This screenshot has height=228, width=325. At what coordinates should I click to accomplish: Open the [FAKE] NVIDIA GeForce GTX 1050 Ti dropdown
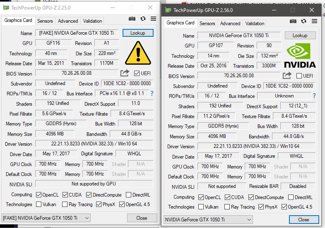pyautogui.click(x=46, y=218)
